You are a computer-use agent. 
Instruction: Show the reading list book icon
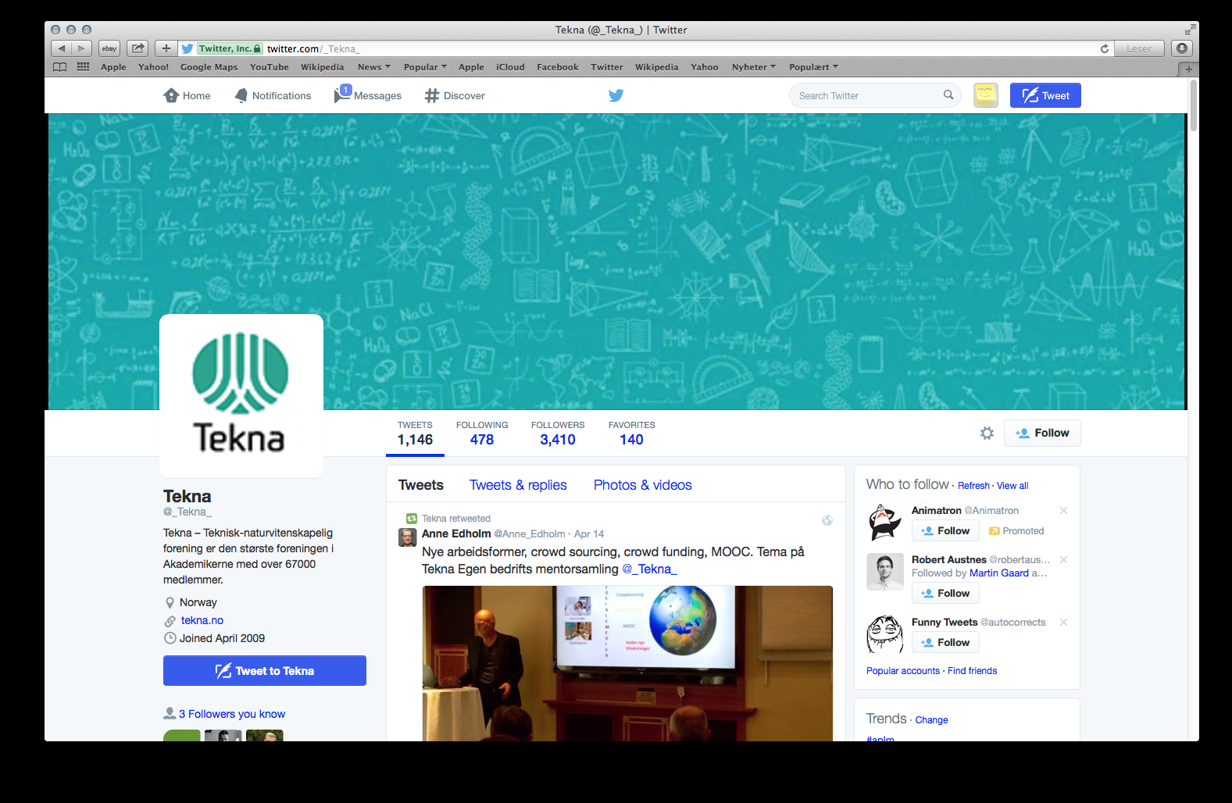60,67
